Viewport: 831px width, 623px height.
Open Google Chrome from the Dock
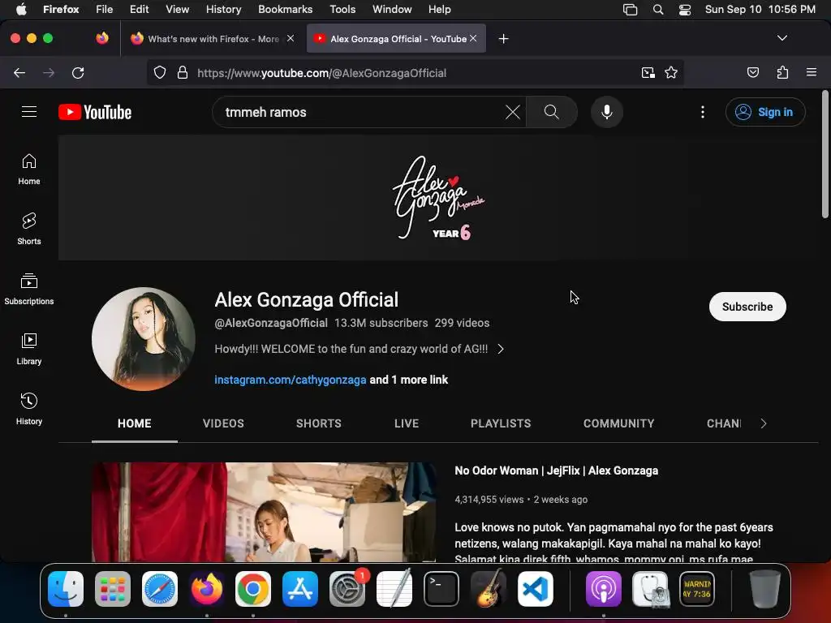tap(253, 589)
